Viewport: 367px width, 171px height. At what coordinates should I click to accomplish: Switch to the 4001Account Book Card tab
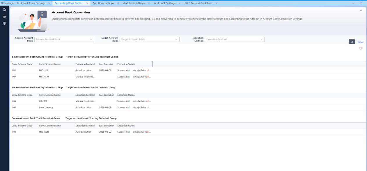[x=198, y=3]
